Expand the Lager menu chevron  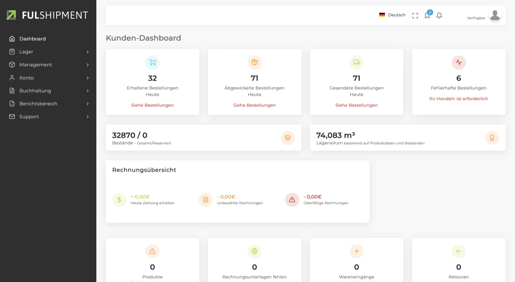pos(88,52)
